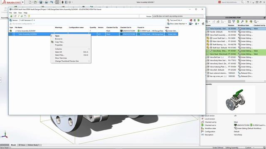Open the Model tab at bottom
Image resolution: width=266 pixels, height=149 pixels.
tap(13, 145)
